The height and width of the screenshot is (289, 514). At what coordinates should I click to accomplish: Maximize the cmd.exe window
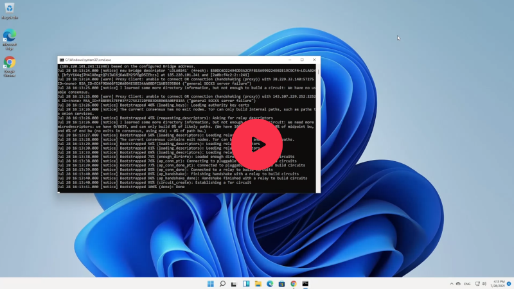click(302, 60)
